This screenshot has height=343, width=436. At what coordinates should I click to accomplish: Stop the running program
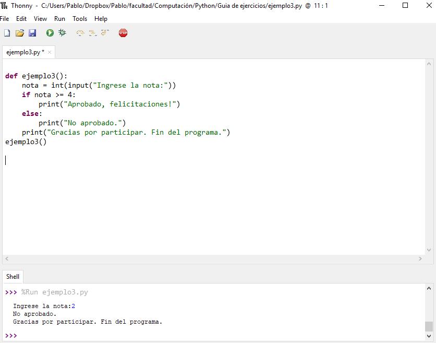[123, 32]
